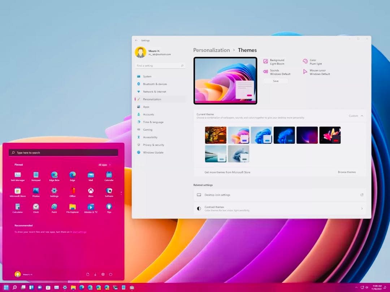Image resolution: width=390 pixels, height=292 pixels.
Task: Open the Start settings link
Action: click(x=79, y=232)
